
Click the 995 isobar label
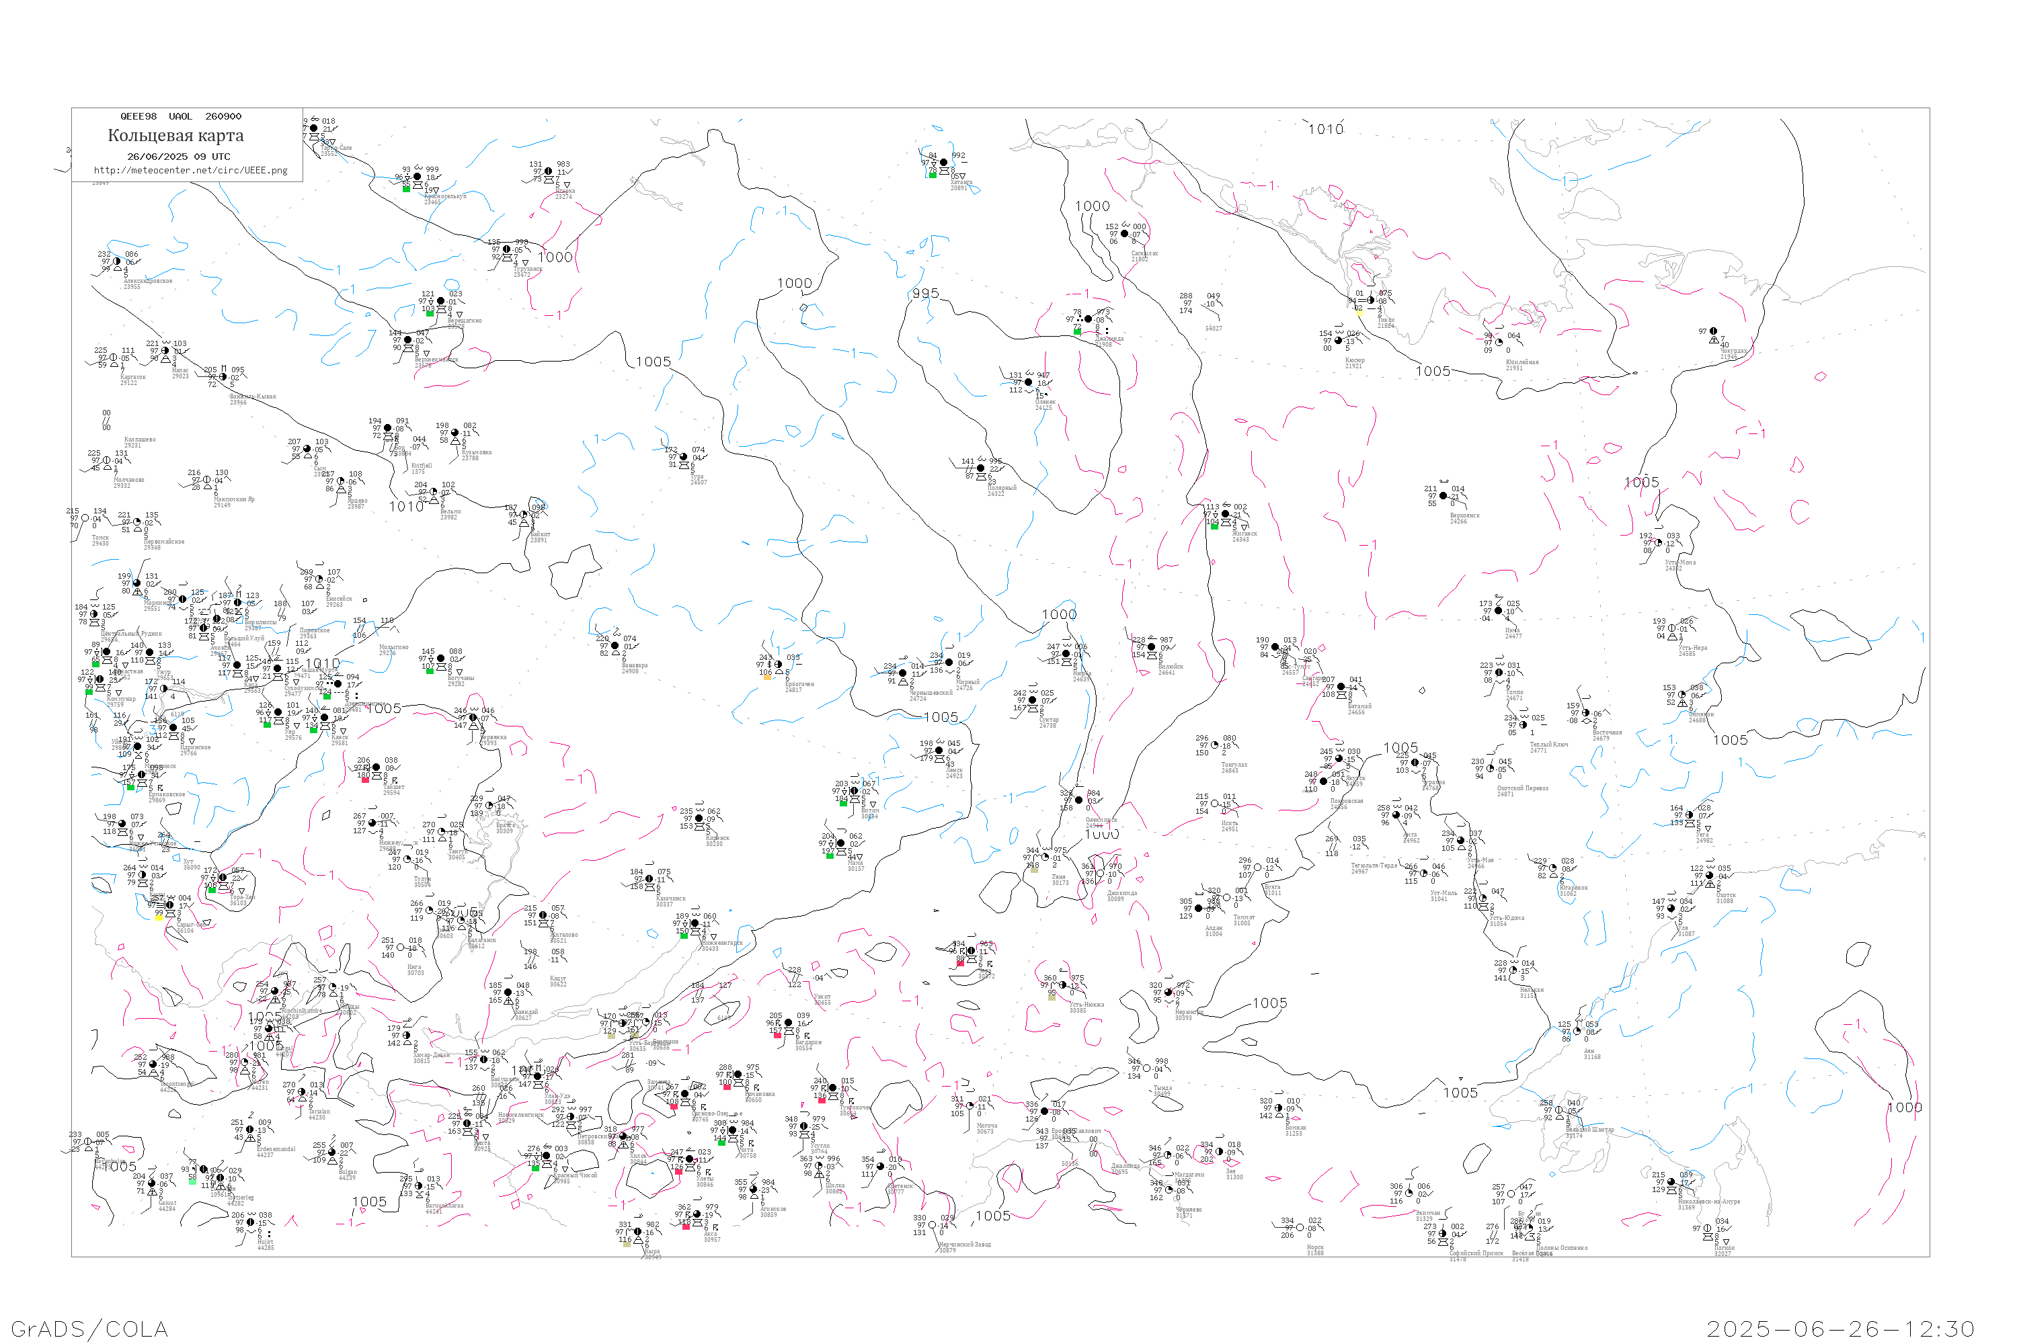pyautogui.click(x=925, y=293)
